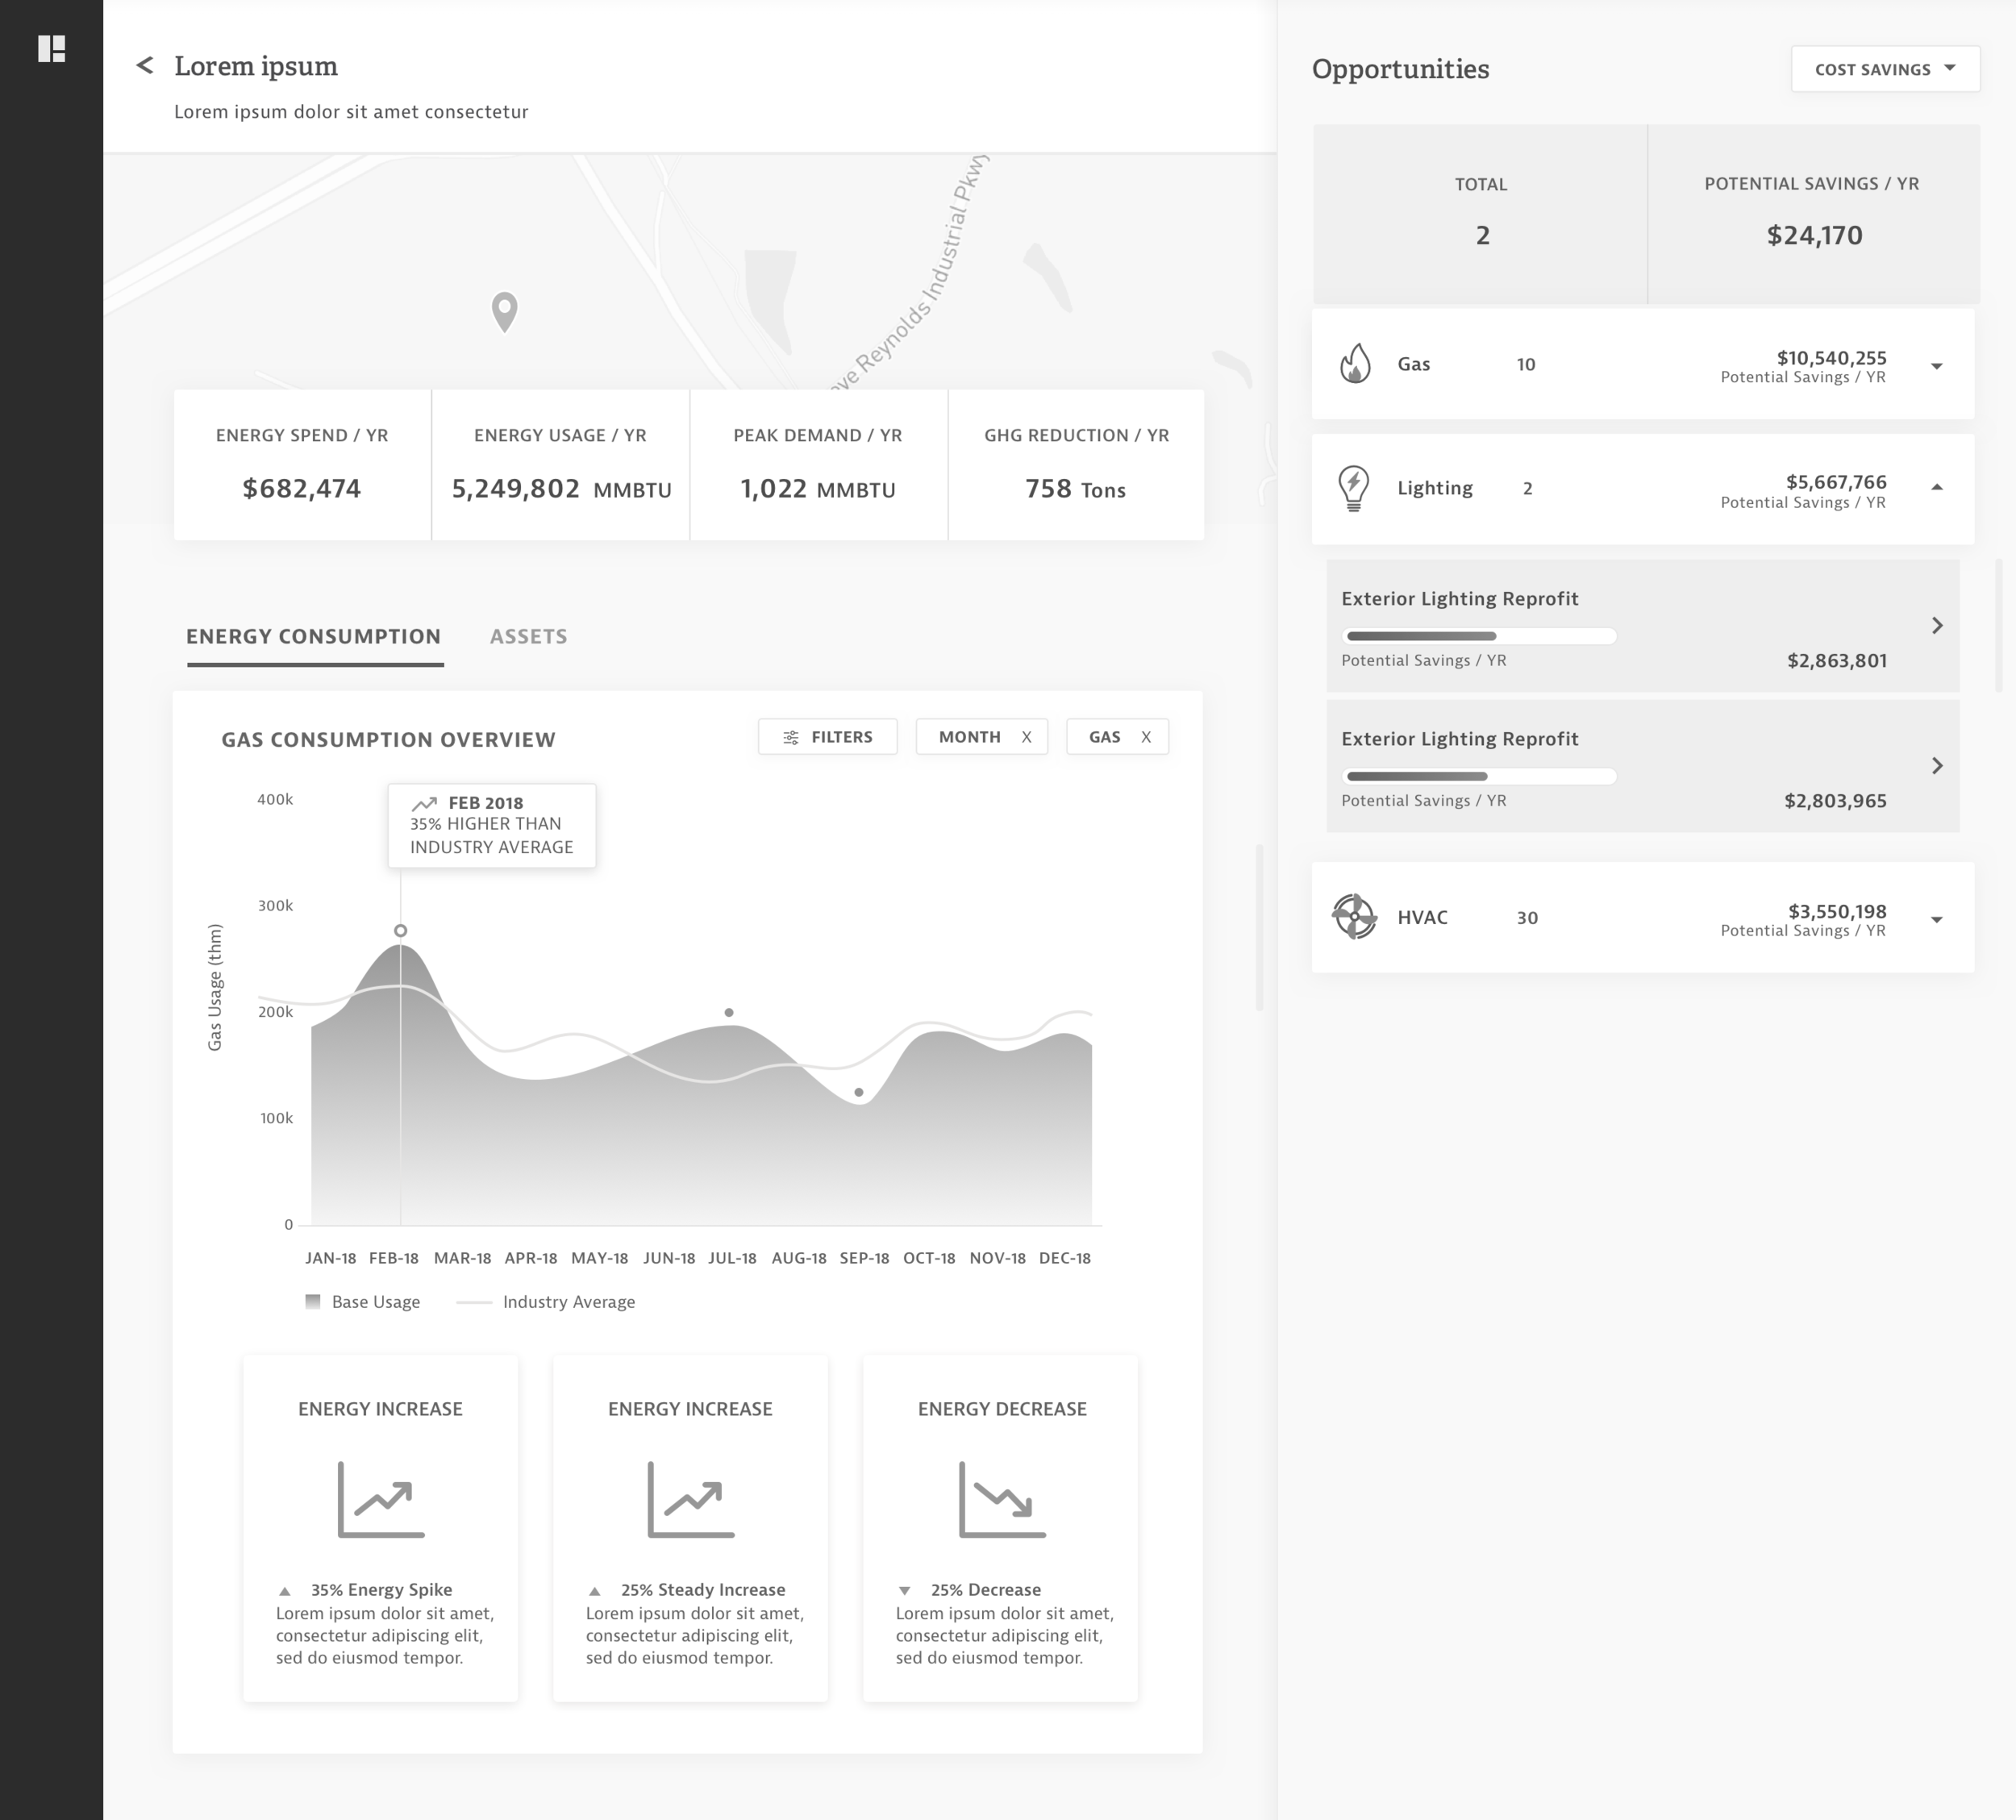Open the Filters button
Image resolution: width=2016 pixels, height=1820 pixels.
827,737
